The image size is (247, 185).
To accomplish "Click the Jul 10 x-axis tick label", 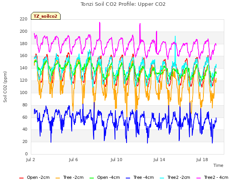I will click(x=117, y=160).
